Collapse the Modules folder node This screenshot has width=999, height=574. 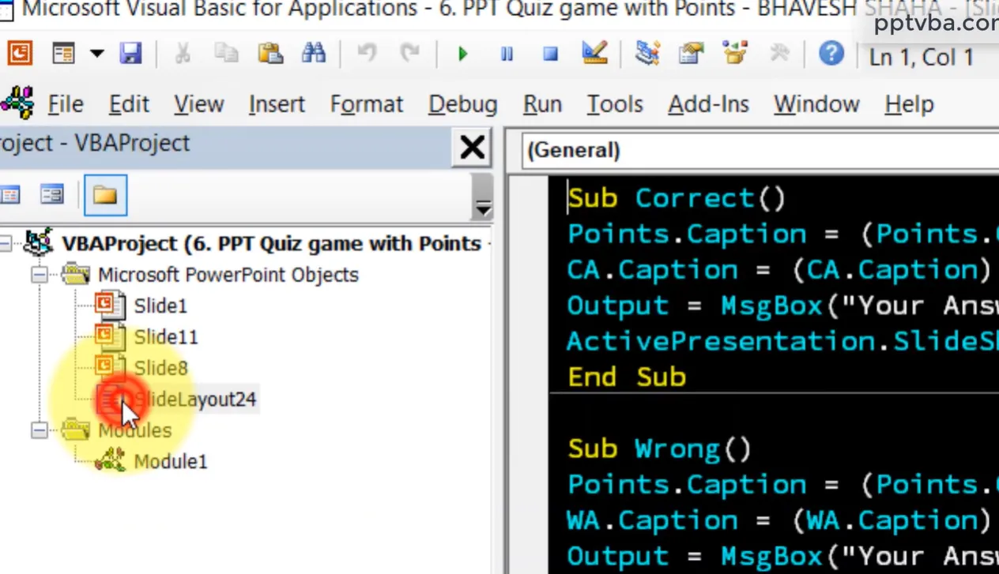tap(39, 430)
